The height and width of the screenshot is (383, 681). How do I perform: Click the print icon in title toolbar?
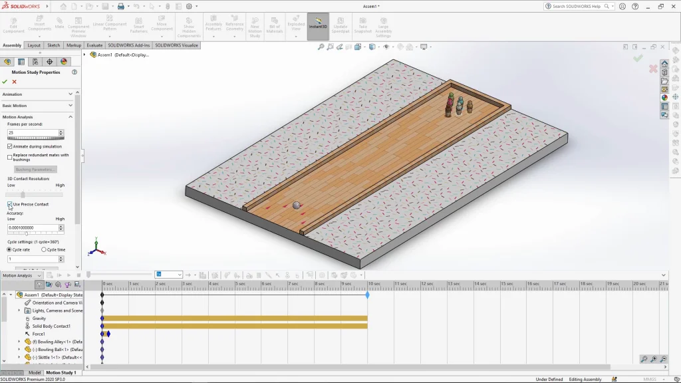121,7
